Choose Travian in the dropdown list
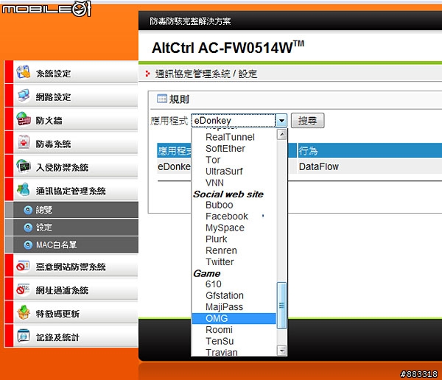 click(234, 352)
